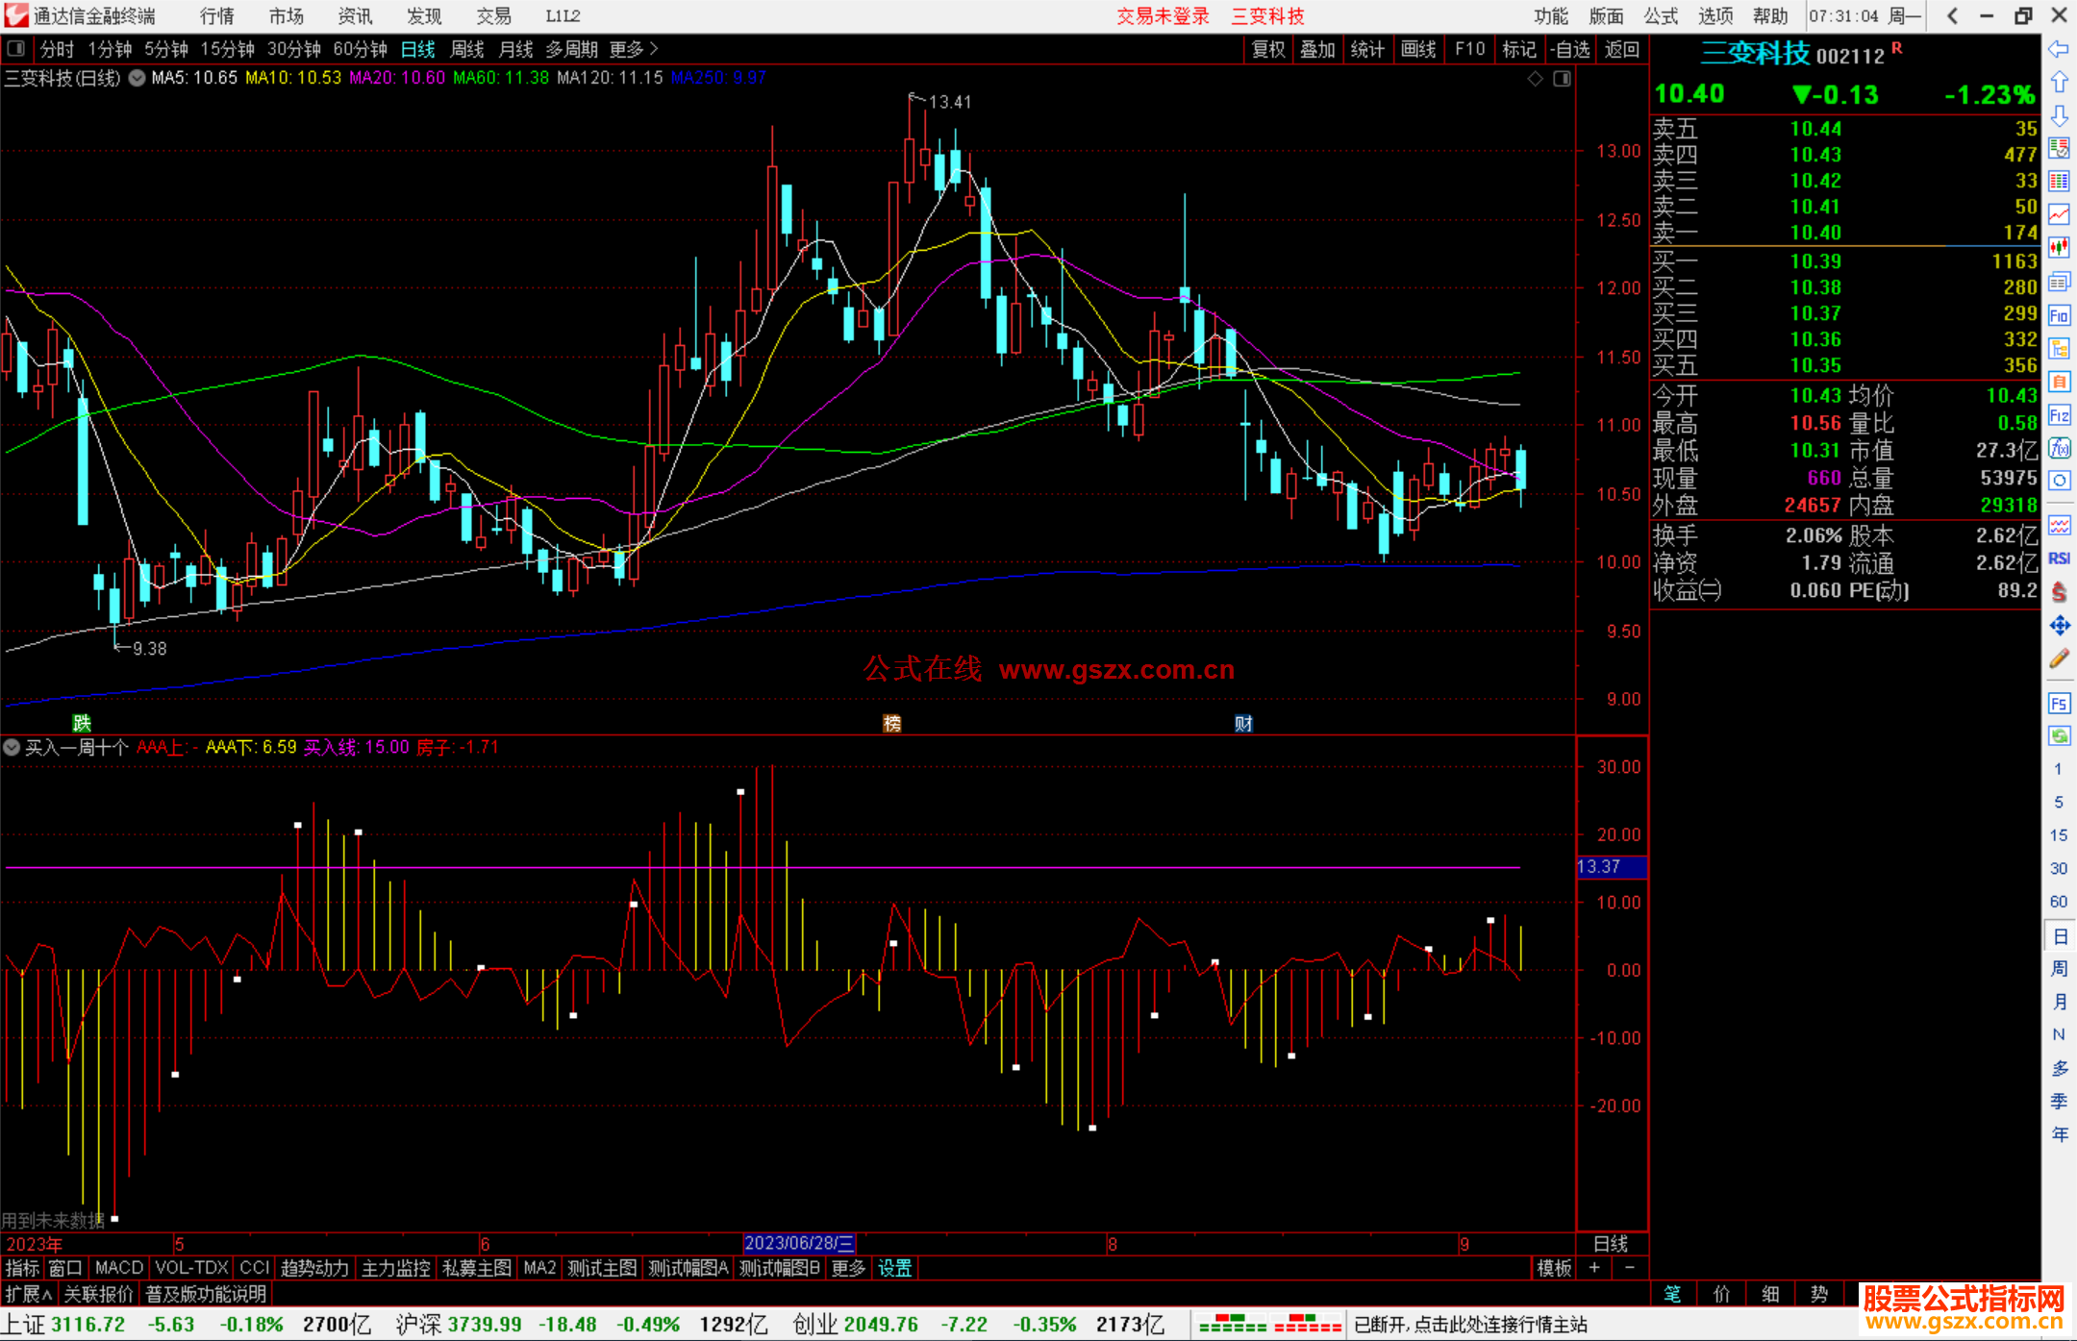
Task: Click the down arrow icon in right sidebar
Action: [x=2059, y=115]
